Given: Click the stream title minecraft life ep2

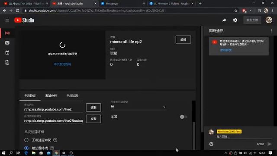Looking at the screenshot, I should [x=126, y=42].
